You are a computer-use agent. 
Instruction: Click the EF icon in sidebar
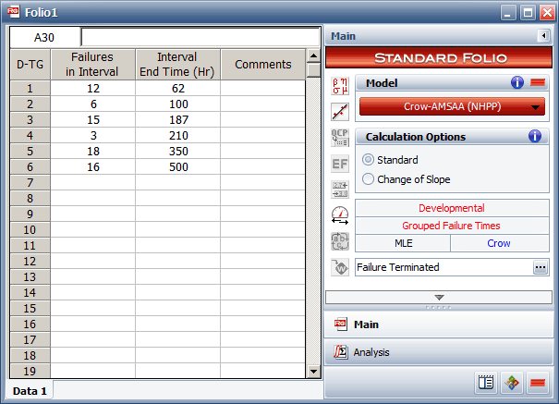point(340,165)
